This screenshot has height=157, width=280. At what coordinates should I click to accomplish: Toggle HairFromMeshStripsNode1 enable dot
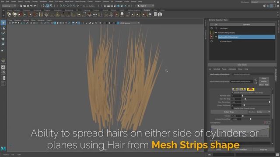(216, 37)
